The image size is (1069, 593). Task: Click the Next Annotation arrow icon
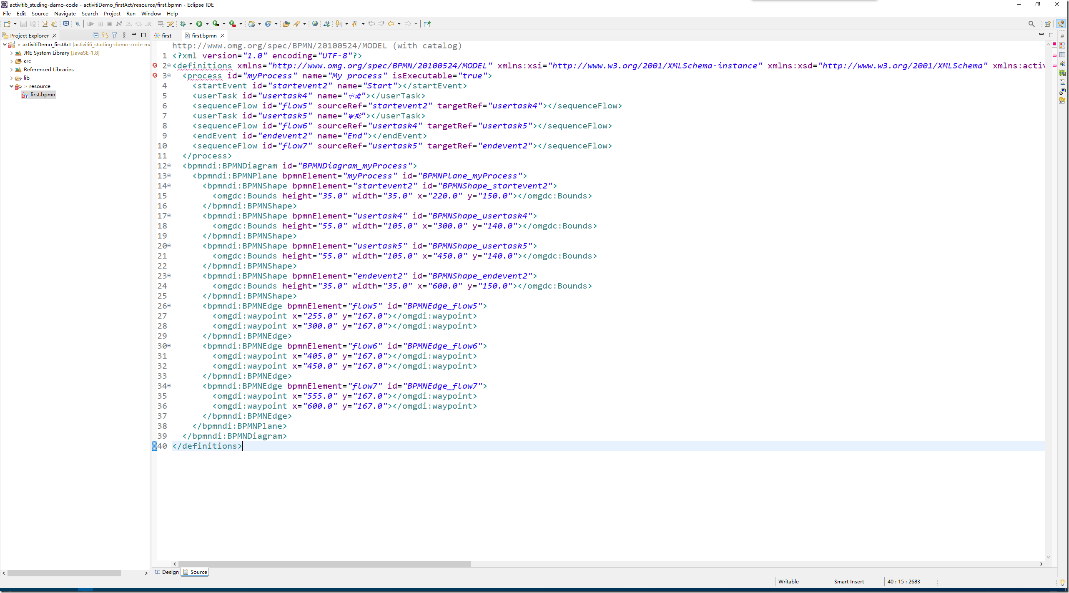338,24
